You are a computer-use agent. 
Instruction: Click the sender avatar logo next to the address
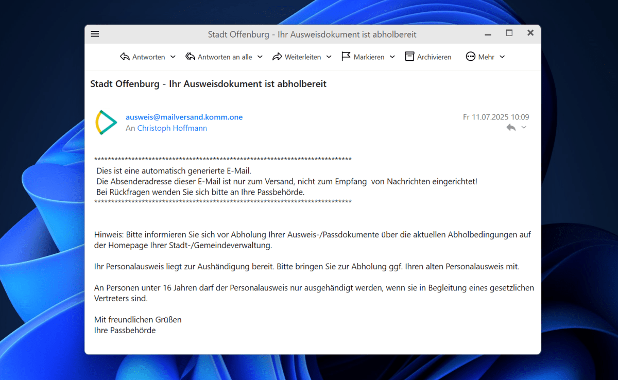tap(106, 123)
